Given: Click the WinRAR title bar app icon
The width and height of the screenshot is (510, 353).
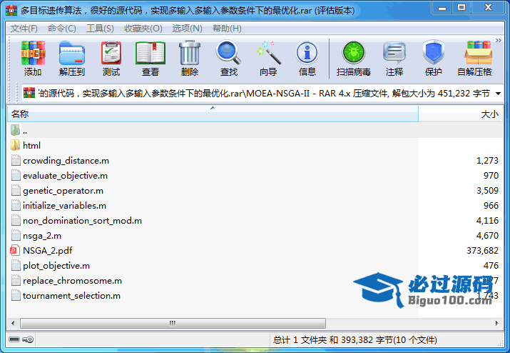Looking at the screenshot, I should pos(11,11).
